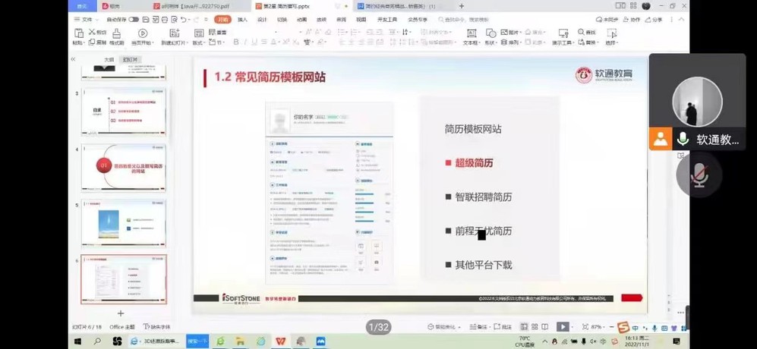Screen dimensions: 757x349
Task: Start slideshow from current slide
Action: pyautogui.click(x=143, y=33)
